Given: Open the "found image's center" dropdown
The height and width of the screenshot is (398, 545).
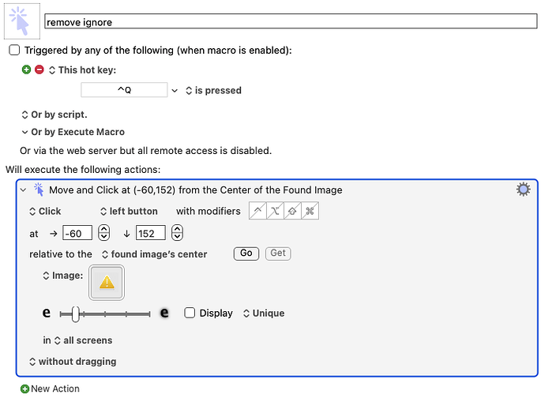Looking at the screenshot, I should click(154, 254).
